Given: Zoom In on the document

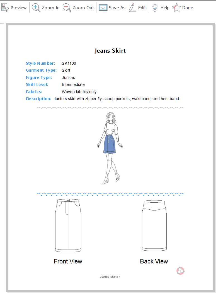Looking at the screenshot, I should pos(46,8).
